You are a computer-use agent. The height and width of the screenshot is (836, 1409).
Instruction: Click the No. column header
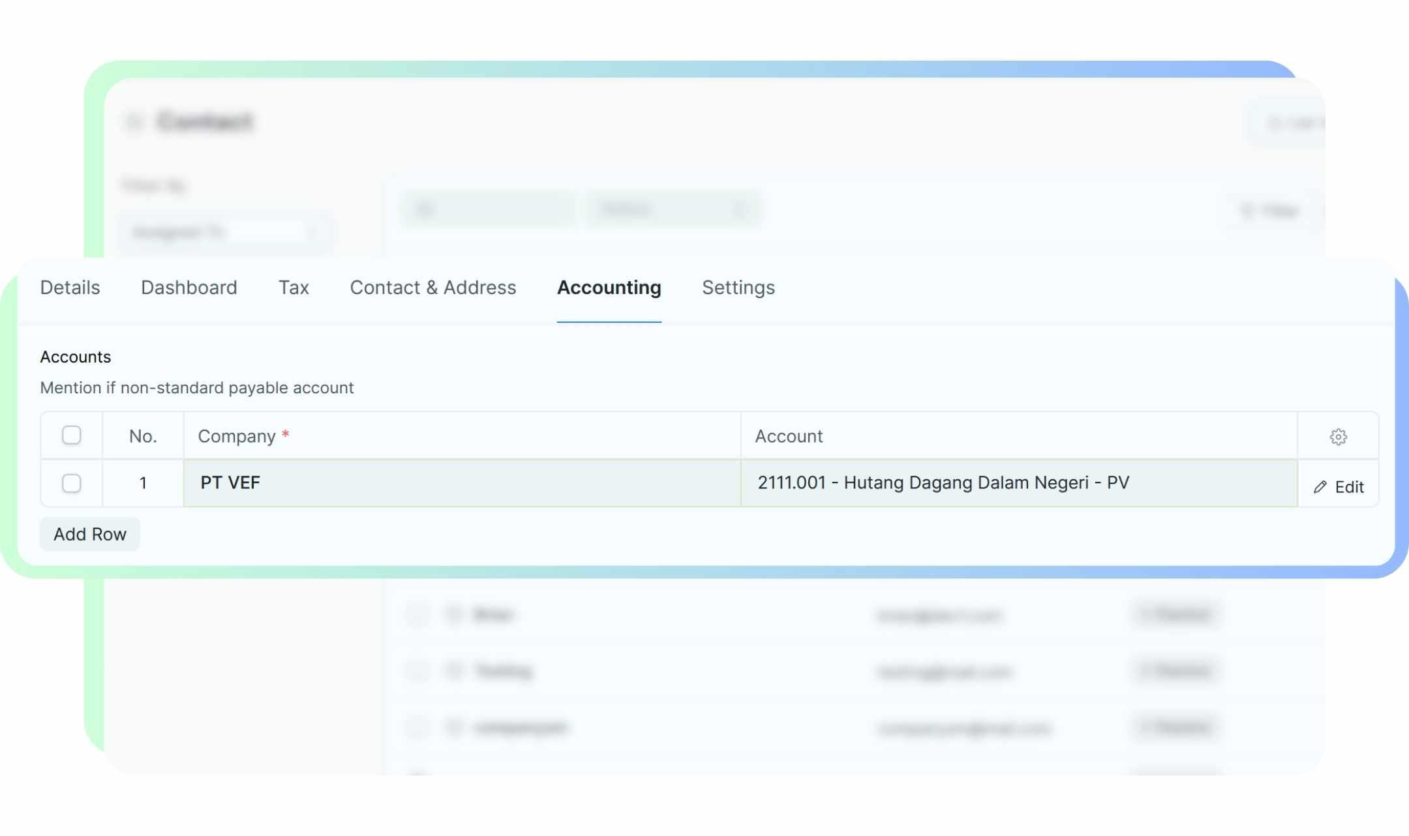142,436
